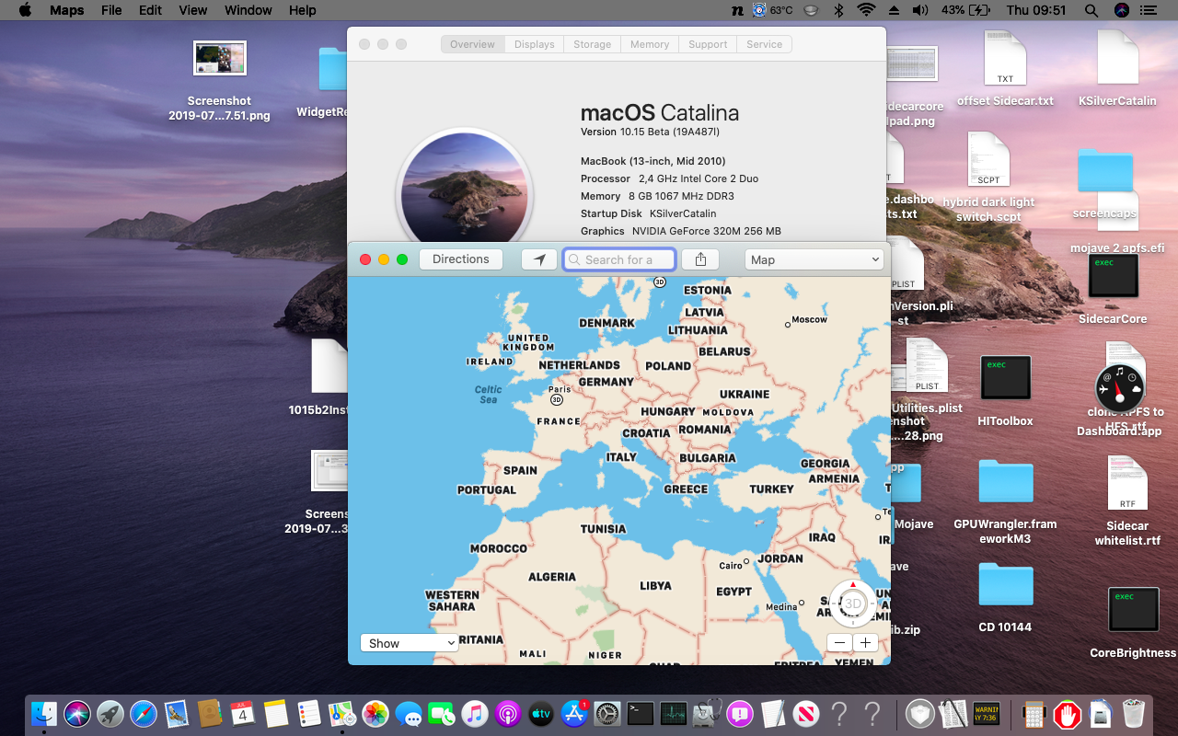Screen dimensions: 1178x736
Task: Click the Directions button
Action: tap(461, 259)
